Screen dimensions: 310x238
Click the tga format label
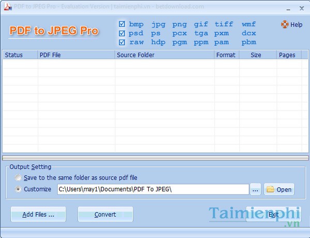(201, 34)
